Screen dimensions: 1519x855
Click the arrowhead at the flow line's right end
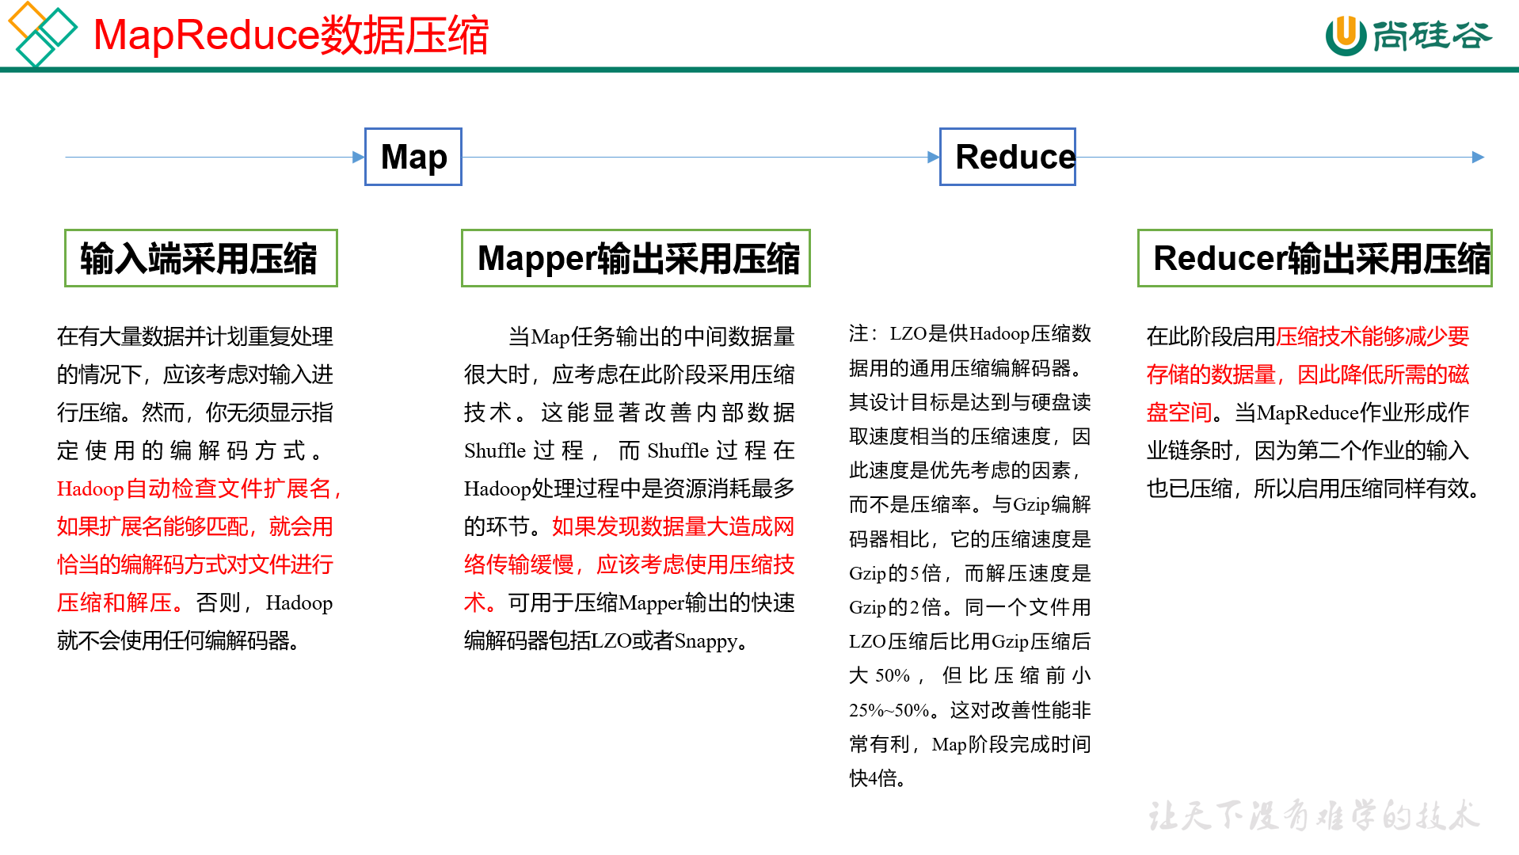coord(1478,157)
